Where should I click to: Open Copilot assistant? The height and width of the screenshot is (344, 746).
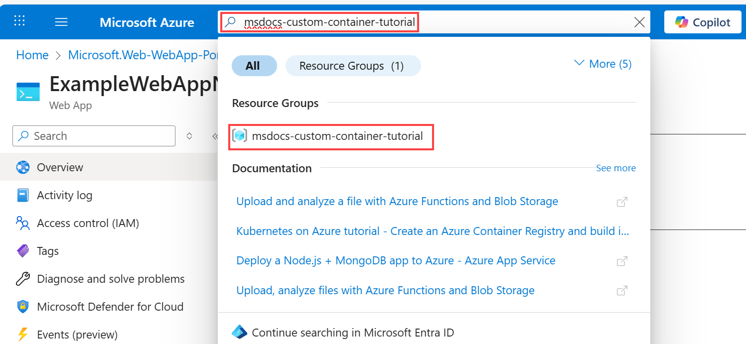tap(703, 22)
